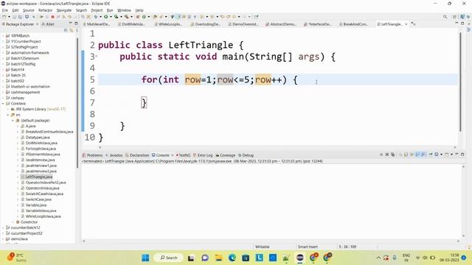Image resolution: width=472 pixels, height=265 pixels.
Task: Switch to the Problems tab
Action: tap(93, 155)
